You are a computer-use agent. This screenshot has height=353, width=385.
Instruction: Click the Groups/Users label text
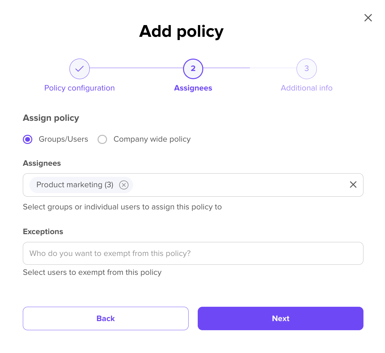tap(63, 139)
